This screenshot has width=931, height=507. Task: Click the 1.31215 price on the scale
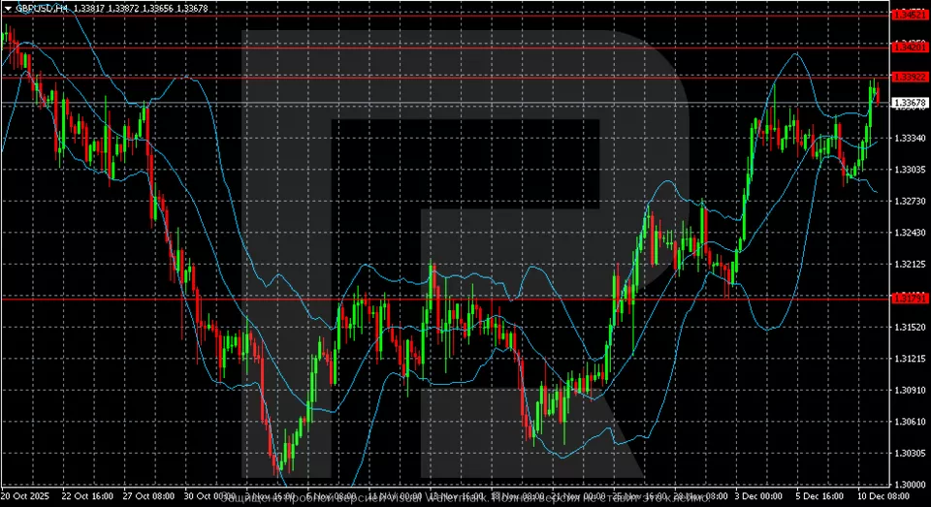[x=911, y=359]
